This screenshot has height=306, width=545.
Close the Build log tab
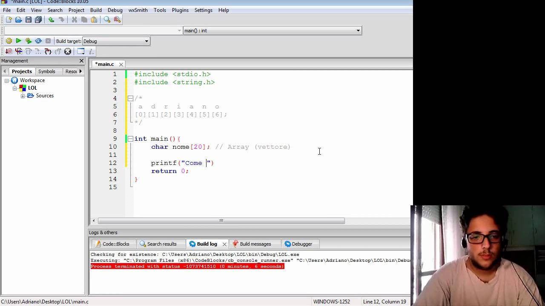coord(224,244)
